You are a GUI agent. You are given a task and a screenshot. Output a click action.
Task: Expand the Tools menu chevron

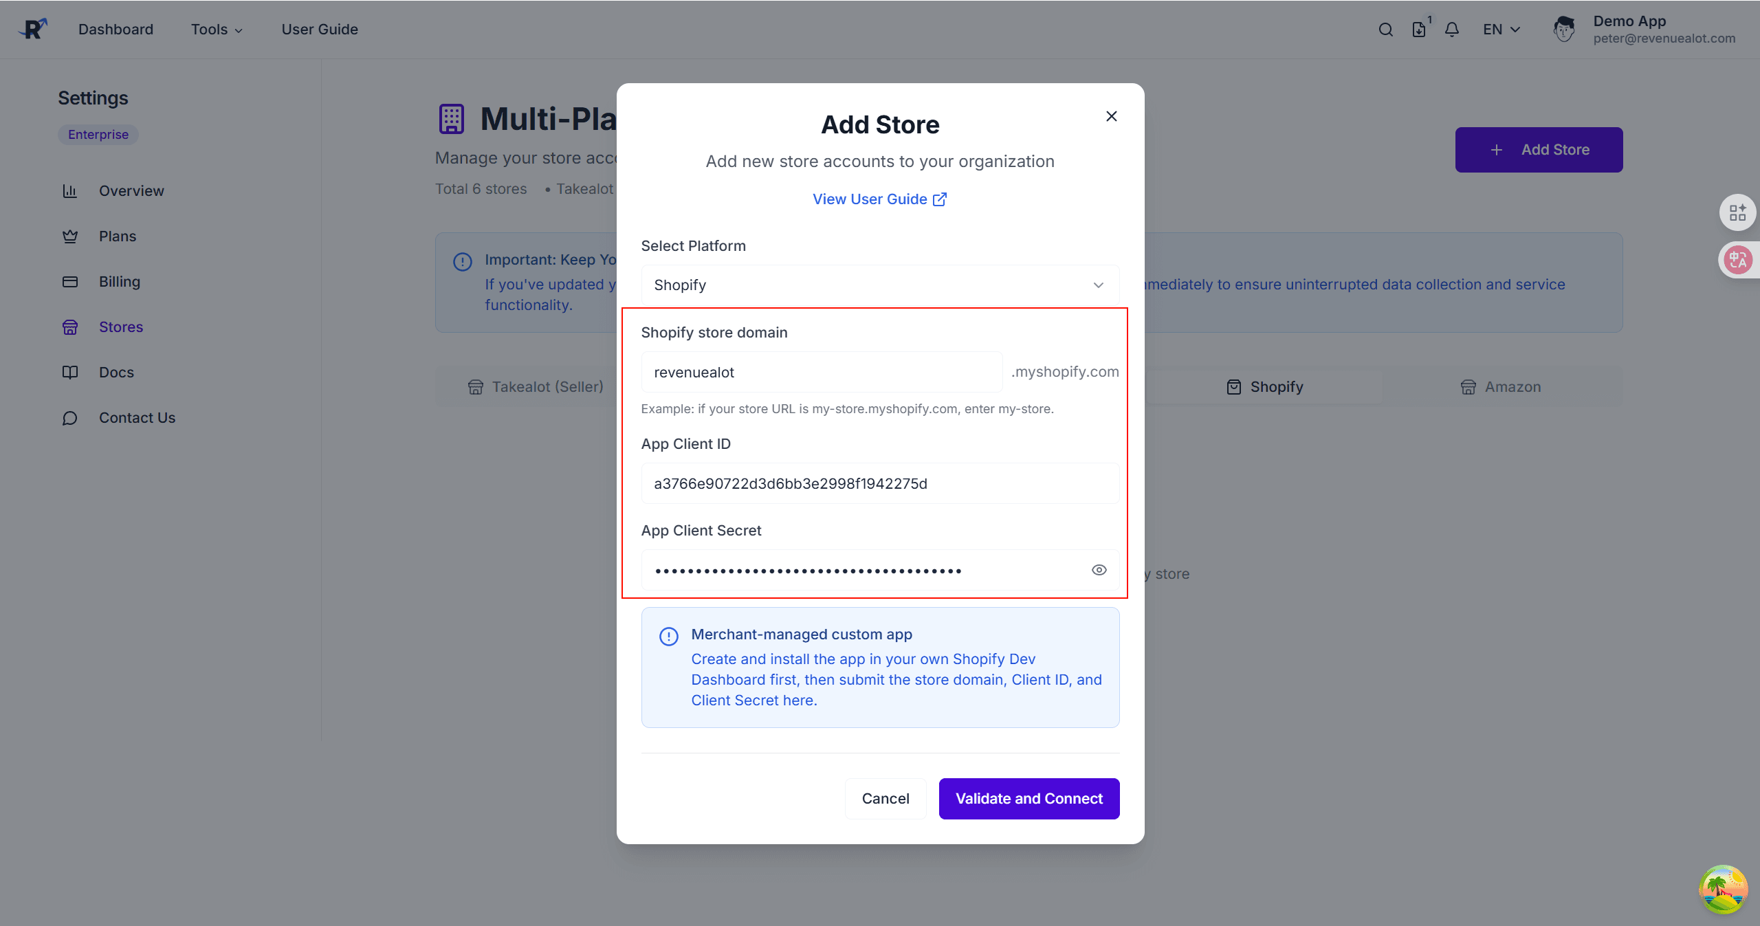click(x=238, y=30)
